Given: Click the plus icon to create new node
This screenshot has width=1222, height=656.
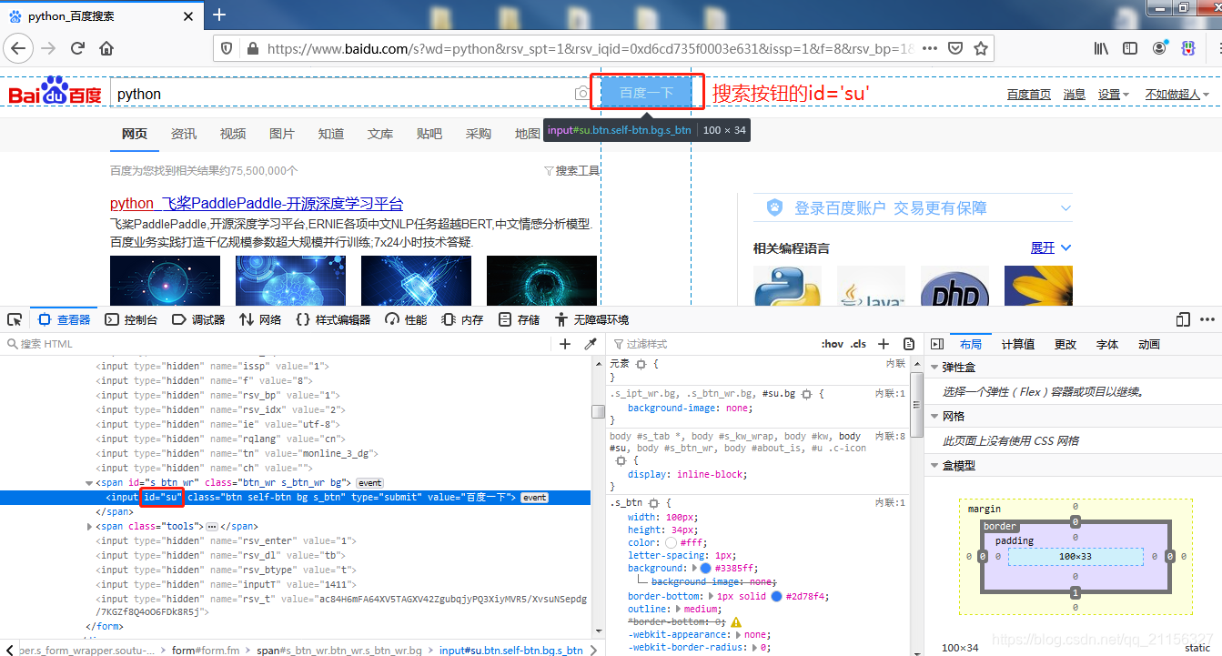Looking at the screenshot, I should (x=565, y=344).
